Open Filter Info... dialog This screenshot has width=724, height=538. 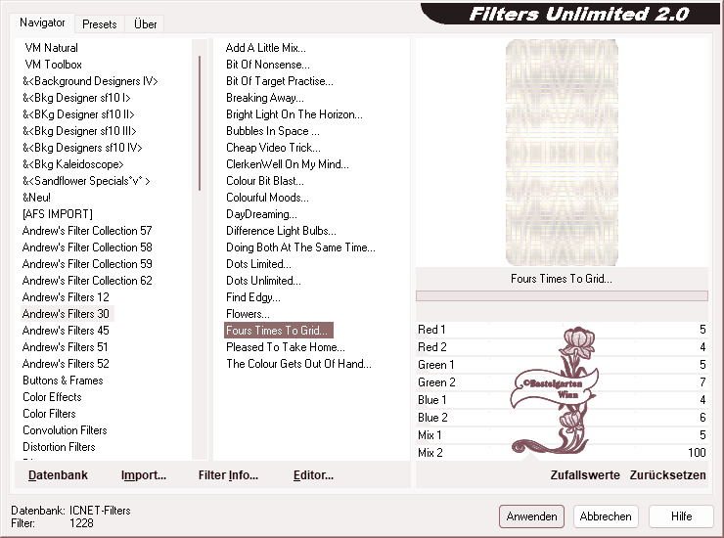[228, 475]
